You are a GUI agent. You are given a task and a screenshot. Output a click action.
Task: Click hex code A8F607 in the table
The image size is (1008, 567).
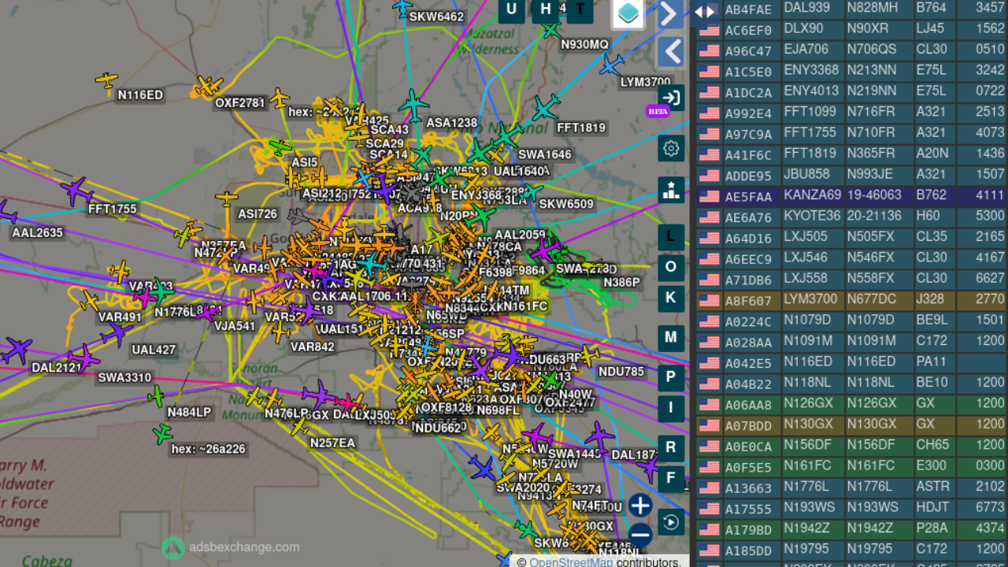[x=748, y=300]
